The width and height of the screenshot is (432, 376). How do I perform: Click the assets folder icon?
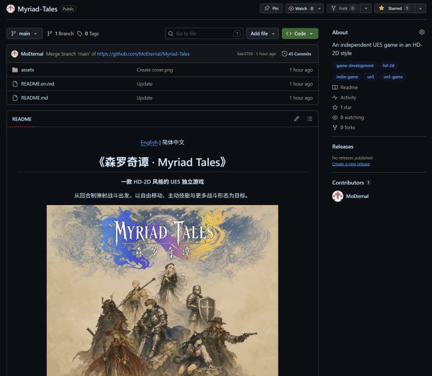point(15,70)
